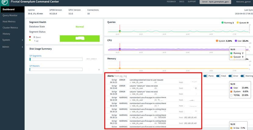Toggle the Panic alerts switch
This screenshot has width=253, height=130.
click(206, 76)
